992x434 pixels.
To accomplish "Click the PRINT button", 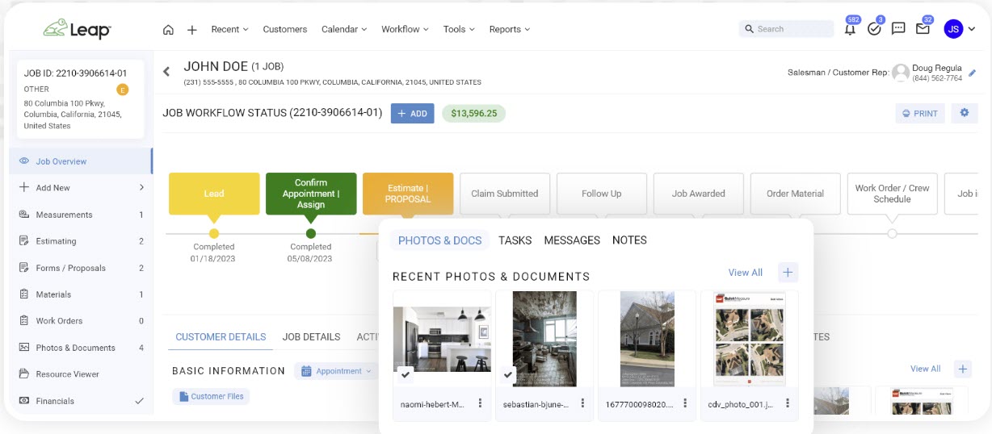I will 920,114.
